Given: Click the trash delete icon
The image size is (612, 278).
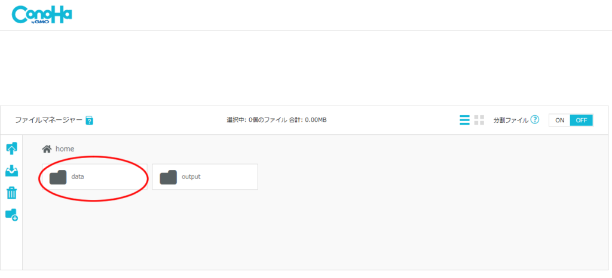Looking at the screenshot, I should tap(11, 193).
